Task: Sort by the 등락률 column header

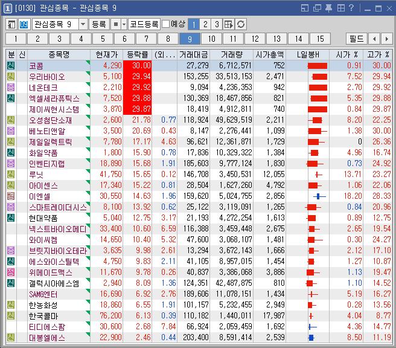Action: tap(138, 54)
